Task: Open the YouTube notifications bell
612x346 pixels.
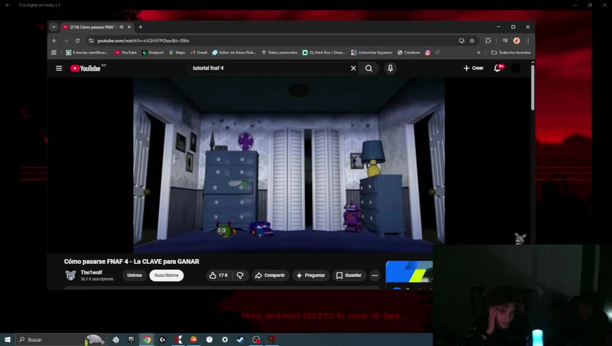Action: [x=497, y=68]
